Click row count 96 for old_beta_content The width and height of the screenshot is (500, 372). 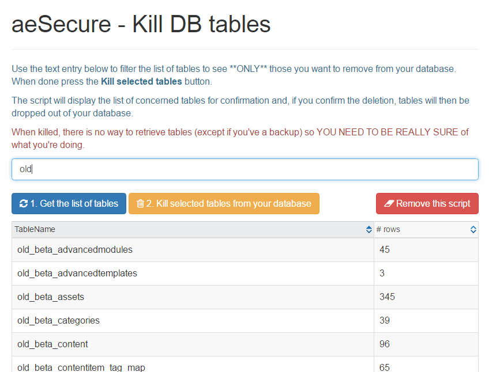(x=385, y=344)
